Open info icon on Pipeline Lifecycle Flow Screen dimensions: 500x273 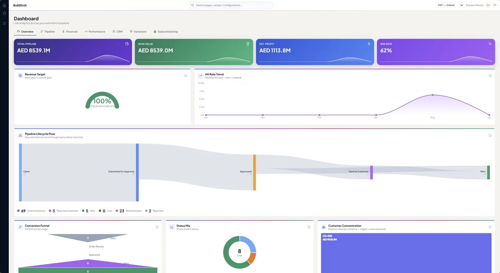[490, 135]
